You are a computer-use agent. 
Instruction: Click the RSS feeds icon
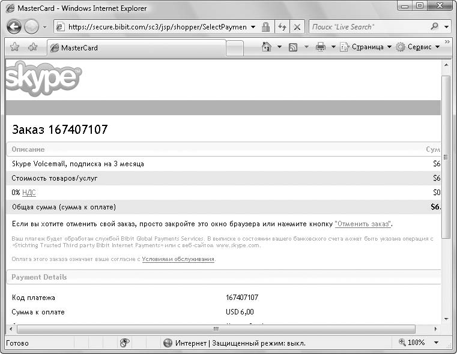click(x=293, y=47)
